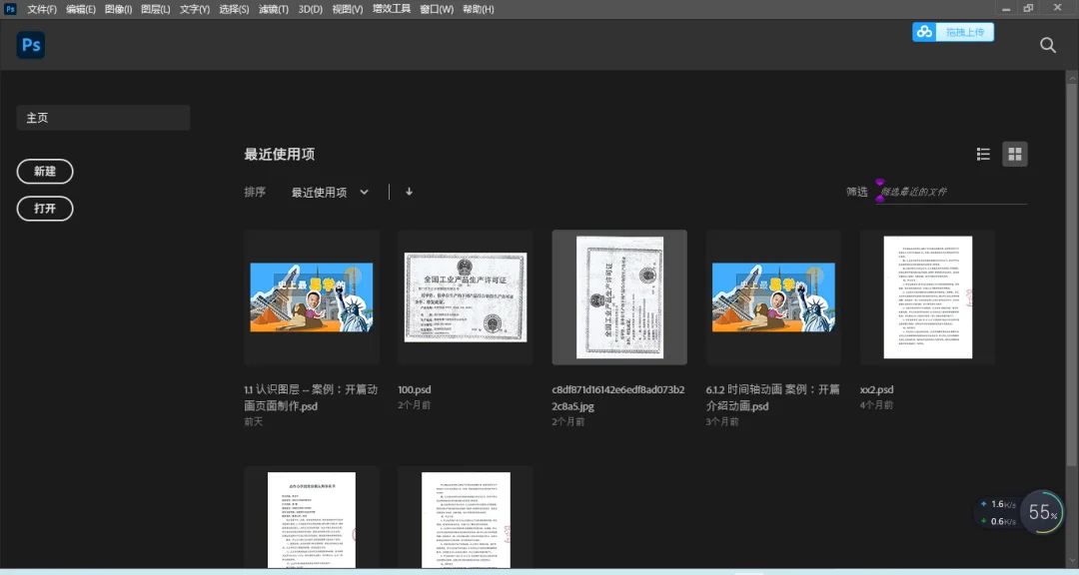Open the 6.1.2 时间轴动画 psd thumbnail
The height and width of the screenshot is (575, 1079).
773,297
